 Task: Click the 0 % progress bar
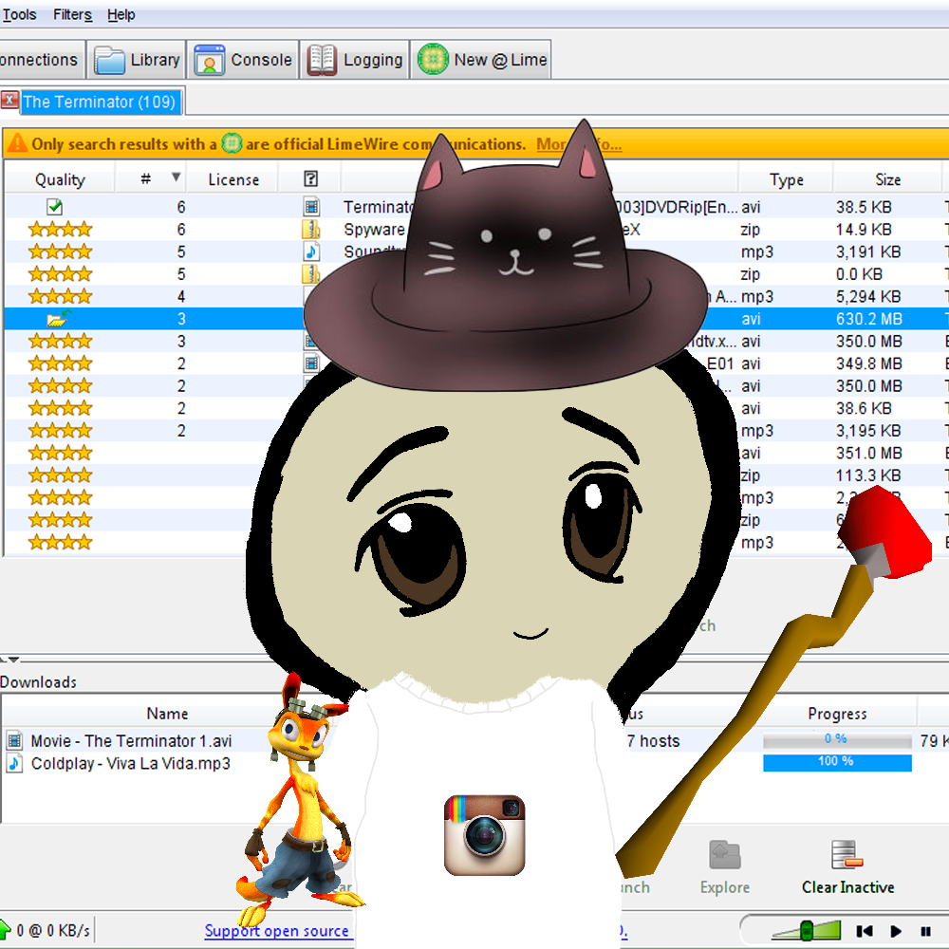click(837, 740)
